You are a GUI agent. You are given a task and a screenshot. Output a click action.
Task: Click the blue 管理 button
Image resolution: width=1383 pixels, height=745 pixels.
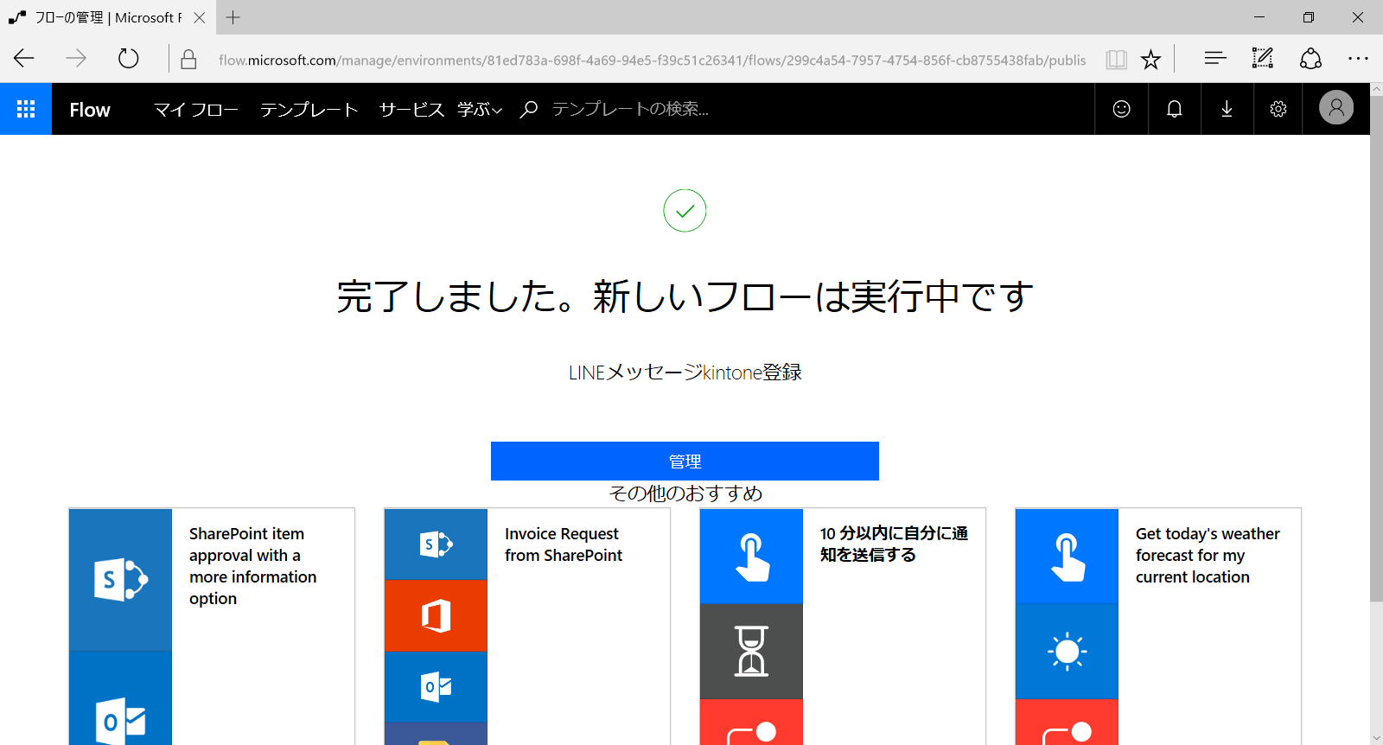click(x=685, y=461)
